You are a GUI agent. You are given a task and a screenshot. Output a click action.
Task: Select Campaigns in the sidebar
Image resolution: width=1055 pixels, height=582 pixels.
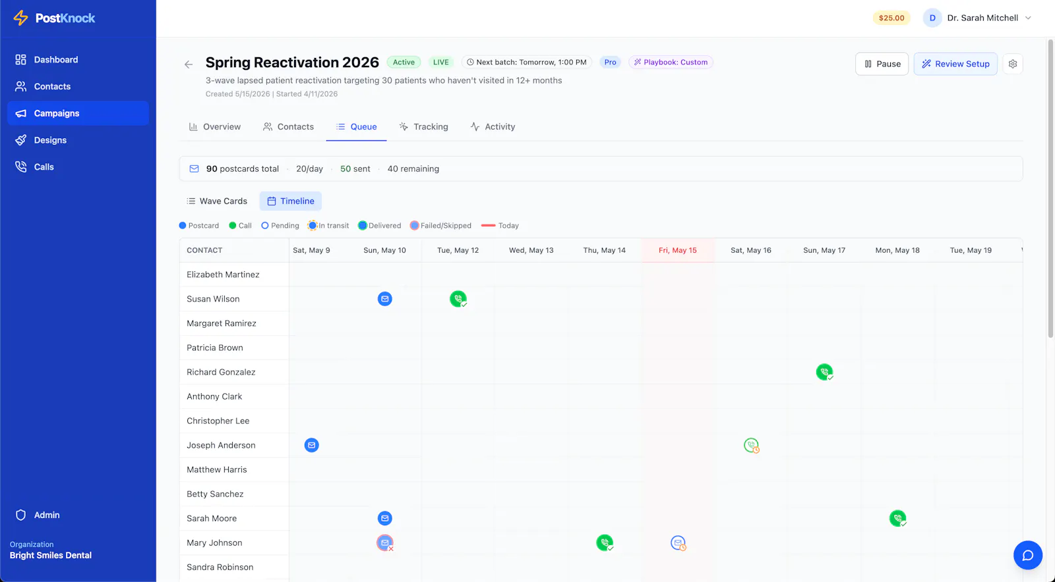click(x=78, y=113)
